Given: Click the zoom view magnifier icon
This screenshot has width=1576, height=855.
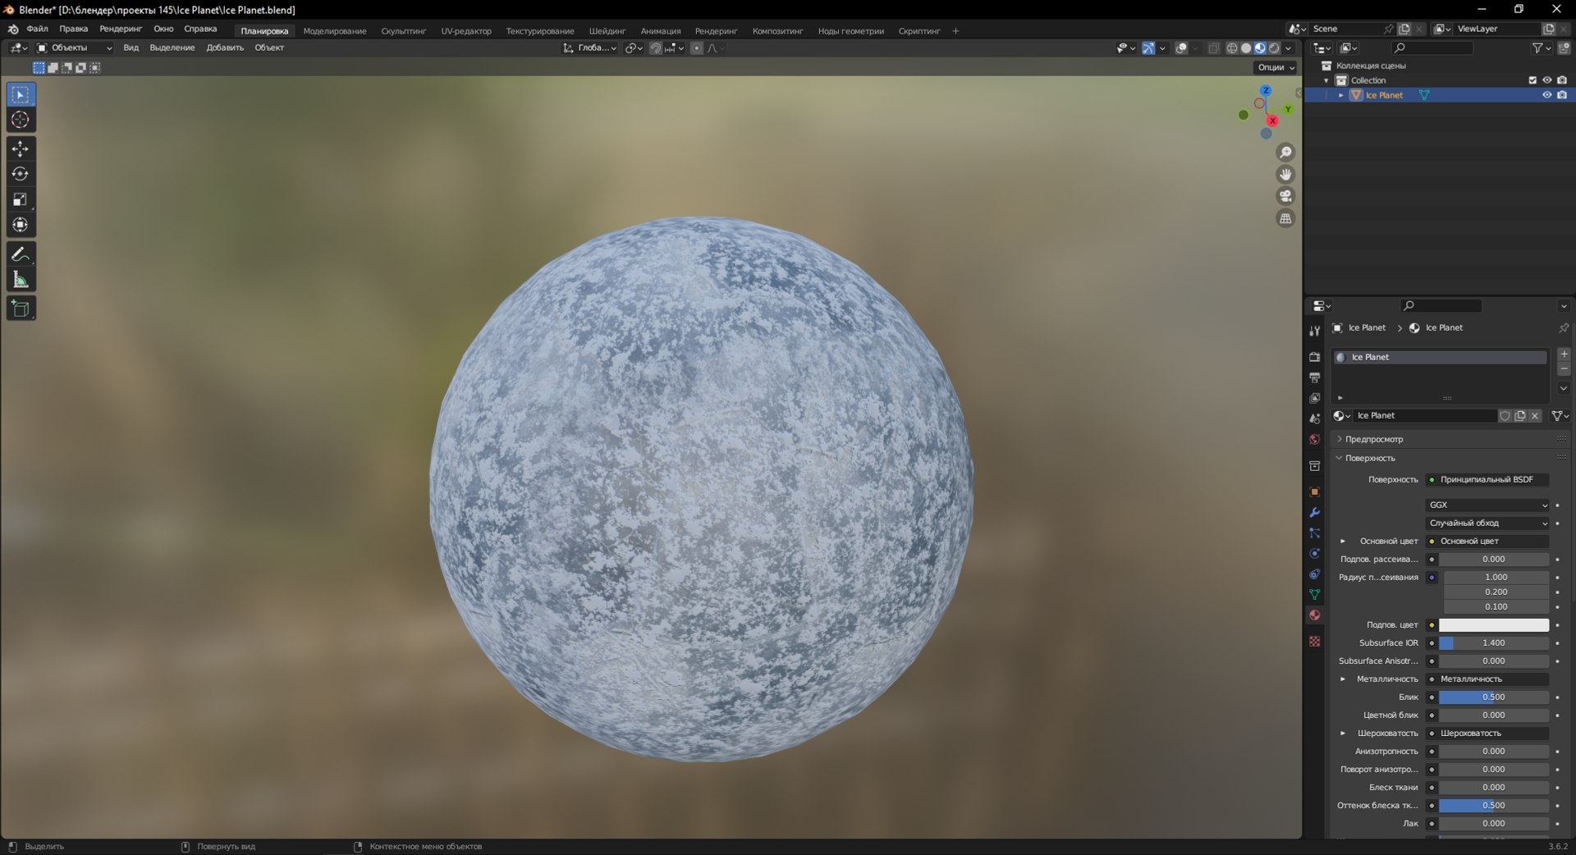Looking at the screenshot, I should point(1285,153).
